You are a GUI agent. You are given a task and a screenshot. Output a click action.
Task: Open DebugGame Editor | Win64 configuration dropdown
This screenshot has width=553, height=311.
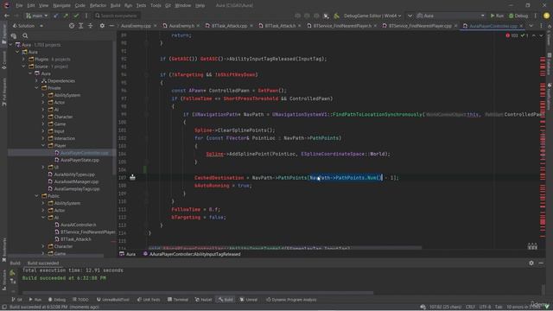pyautogui.click(x=372, y=16)
